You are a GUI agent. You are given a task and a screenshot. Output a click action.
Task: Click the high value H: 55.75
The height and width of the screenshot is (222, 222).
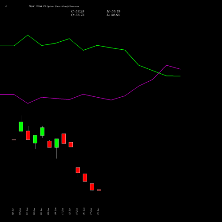[x=113, y=12]
